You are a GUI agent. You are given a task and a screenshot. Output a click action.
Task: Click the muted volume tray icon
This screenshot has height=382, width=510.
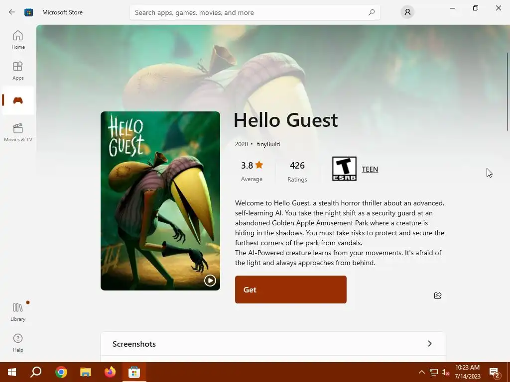coord(445,372)
